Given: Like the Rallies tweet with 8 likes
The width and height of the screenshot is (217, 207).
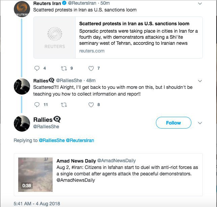Looking at the screenshot, I should pos(91,105).
